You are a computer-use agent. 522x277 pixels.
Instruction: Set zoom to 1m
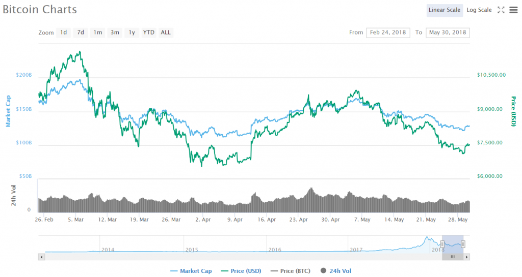tap(97, 33)
